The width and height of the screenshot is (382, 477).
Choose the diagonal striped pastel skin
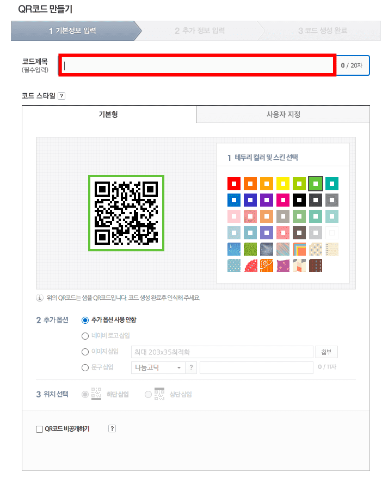pyautogui.click(x=283, y=249)
